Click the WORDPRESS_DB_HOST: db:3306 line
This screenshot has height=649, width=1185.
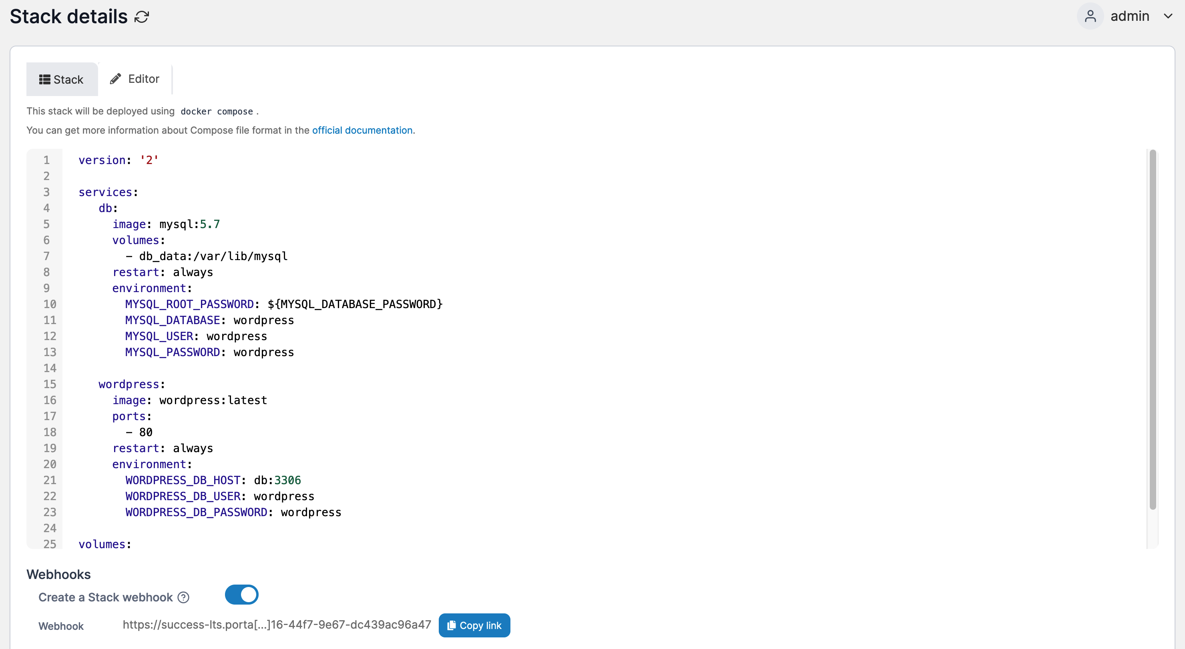tap(213, 480)
